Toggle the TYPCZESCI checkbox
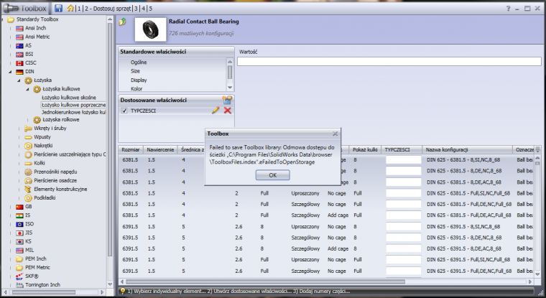546x298 pixels. tap(124, 111)
